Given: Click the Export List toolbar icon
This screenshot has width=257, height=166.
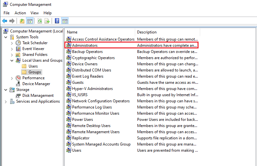Looking at the screenshot, I should (47, 21).
